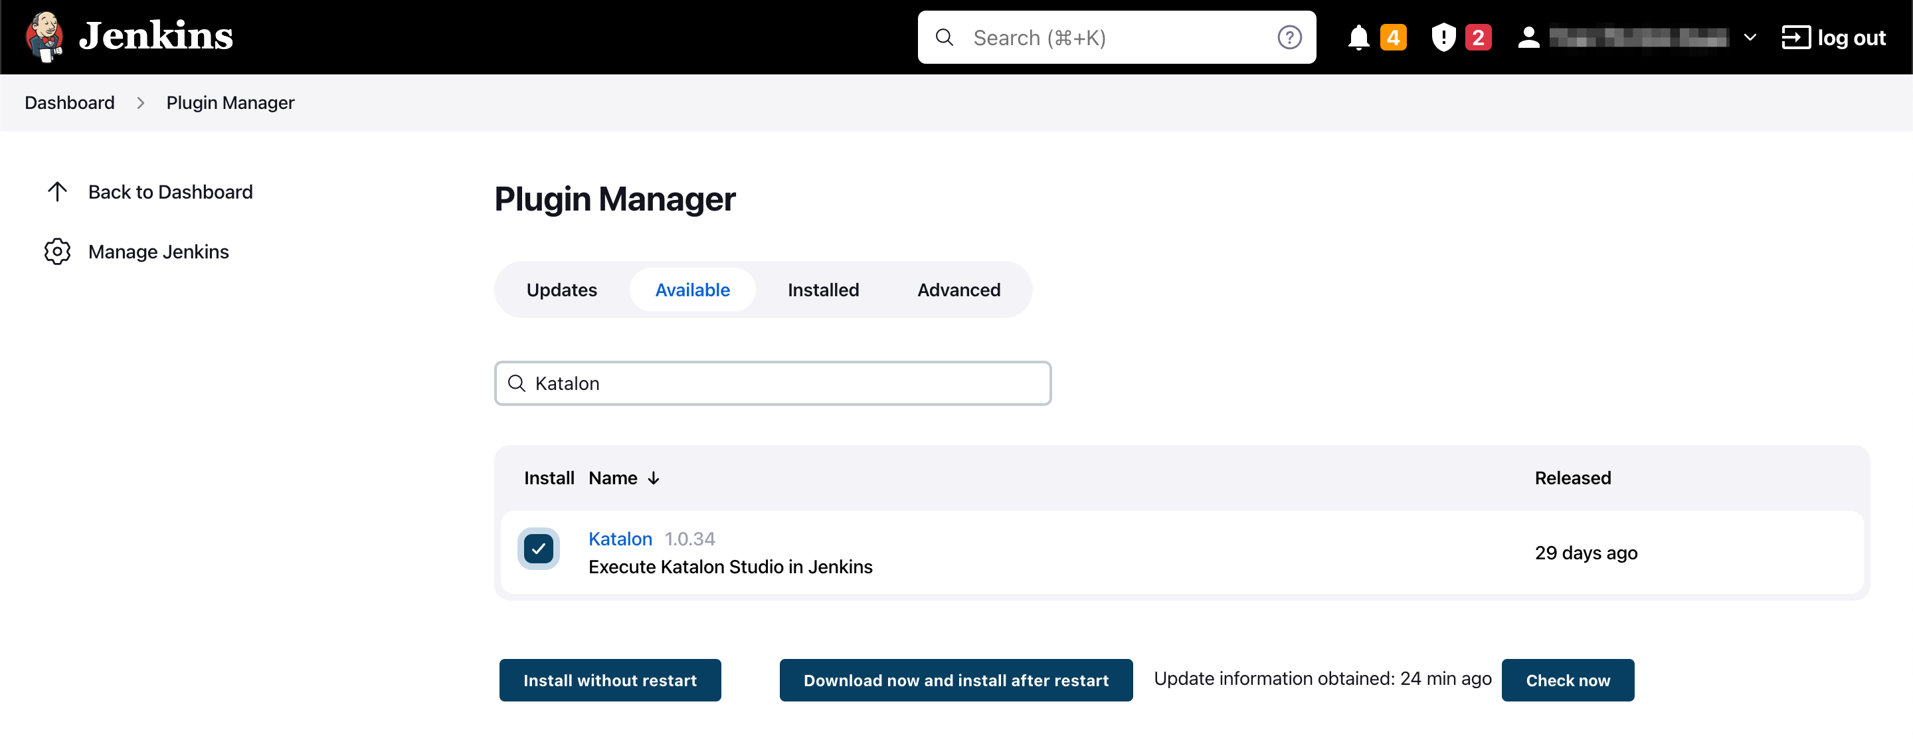1913x740 pixels.
Task: Toggle the Name column sort arrow
Action: point(653,478)
